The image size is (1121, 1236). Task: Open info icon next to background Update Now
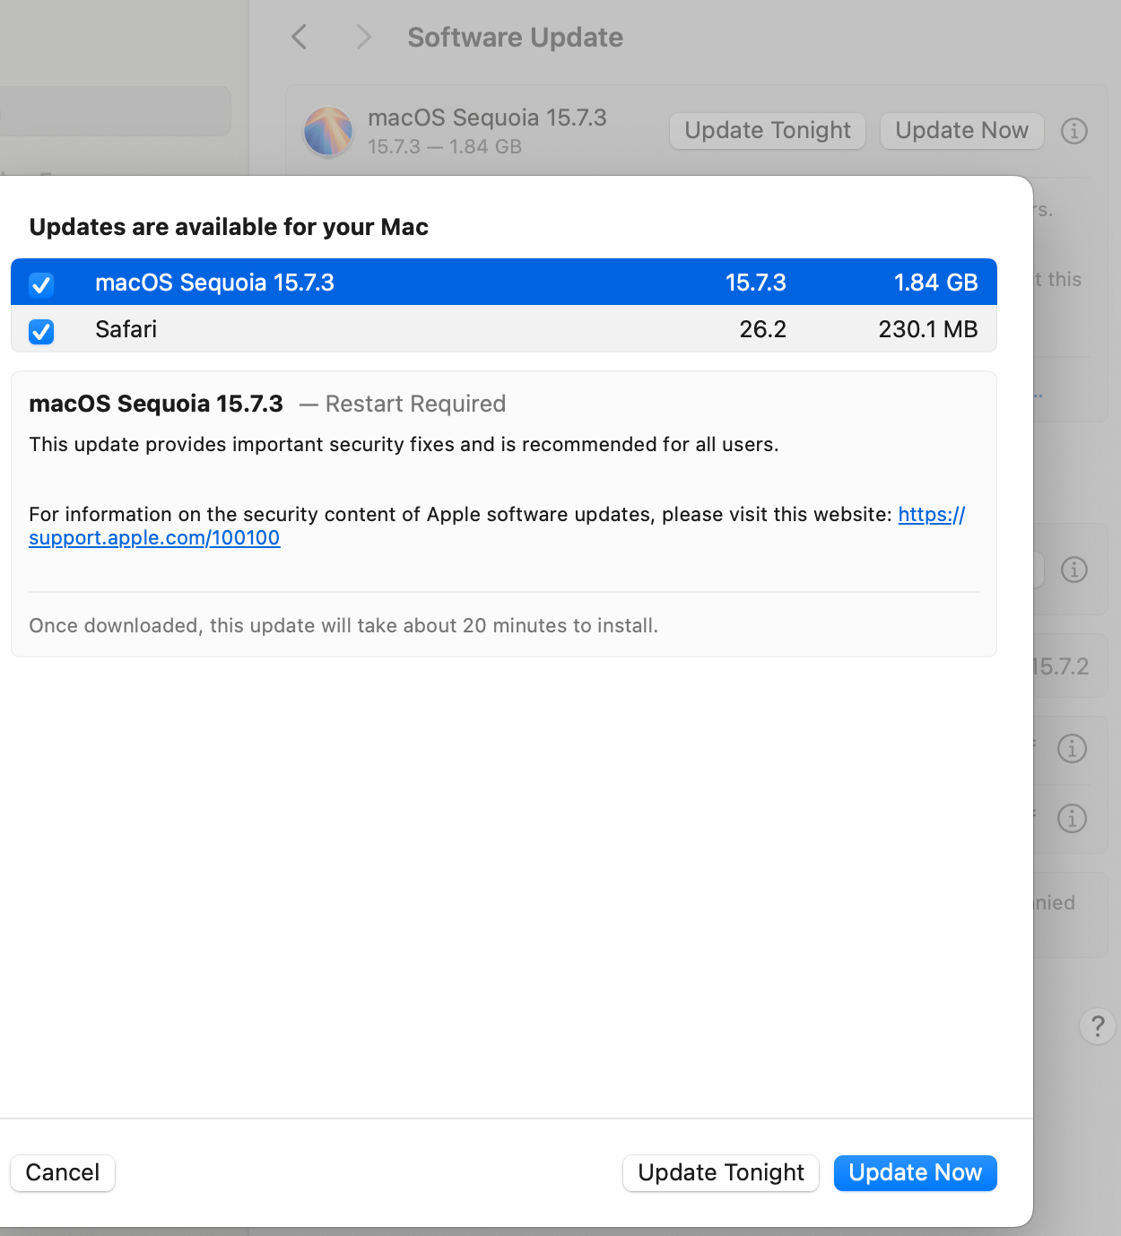point(1073,131)
